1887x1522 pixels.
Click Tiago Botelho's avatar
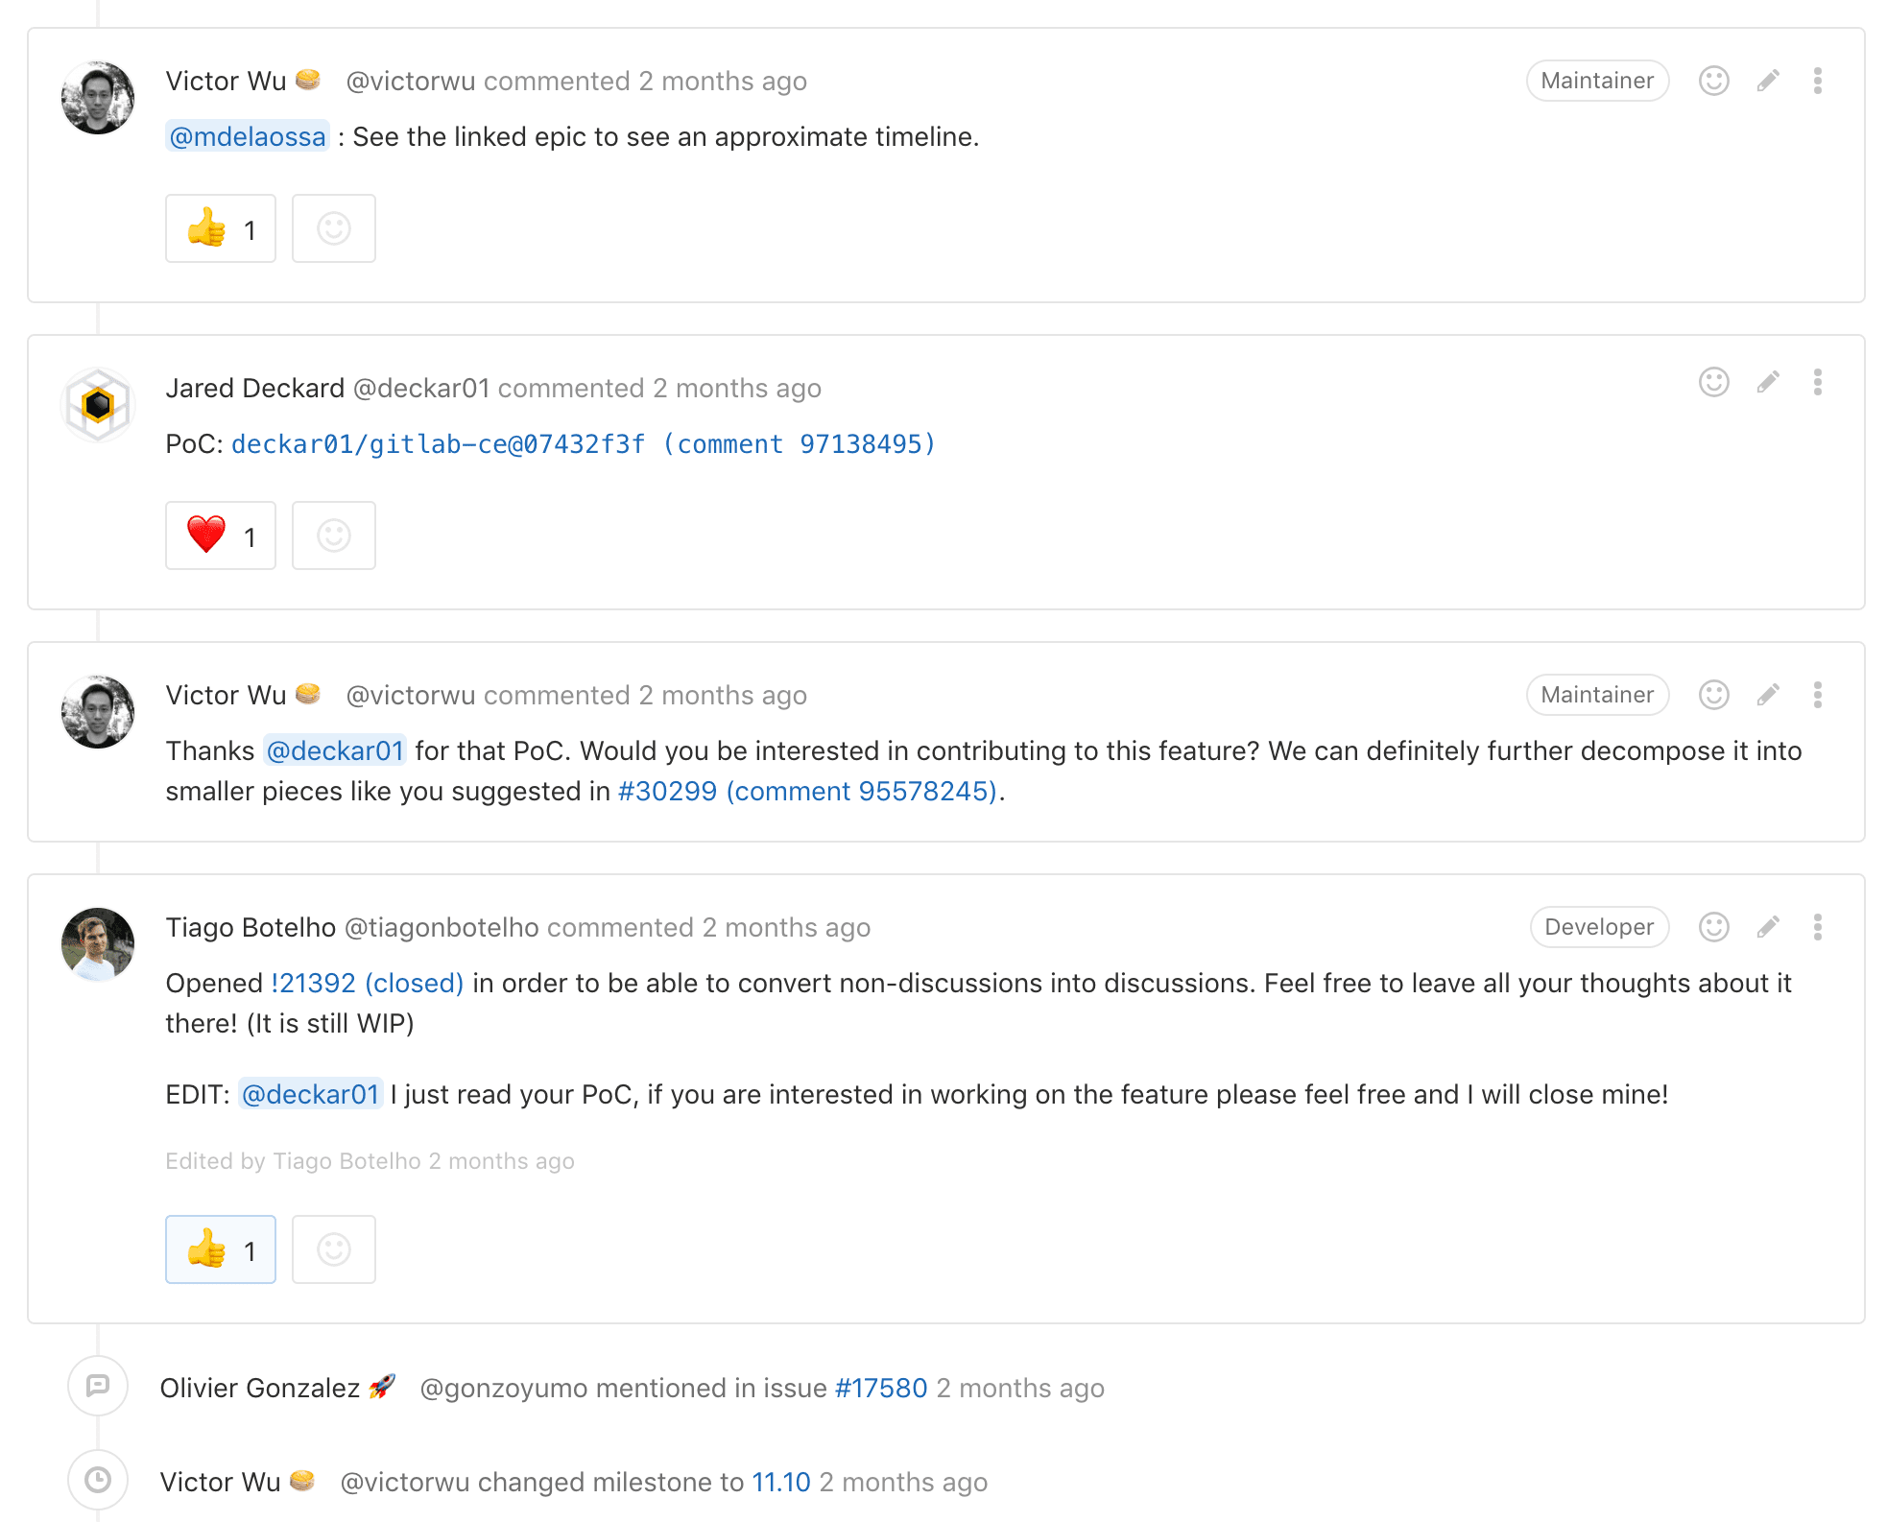[x=97, y=945]
